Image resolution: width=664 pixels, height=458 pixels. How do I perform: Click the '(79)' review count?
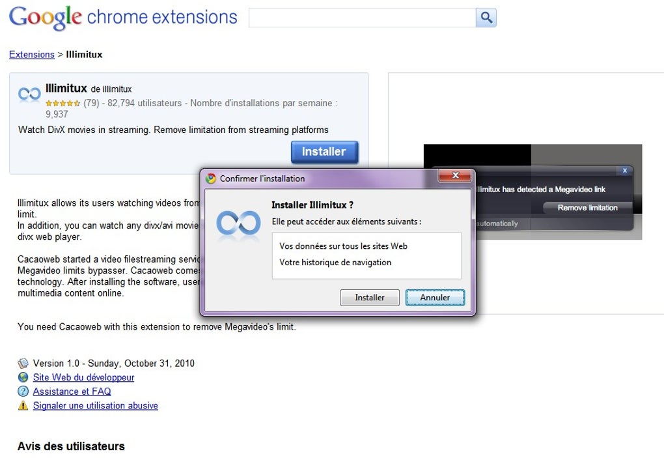[x=91, y=103]
